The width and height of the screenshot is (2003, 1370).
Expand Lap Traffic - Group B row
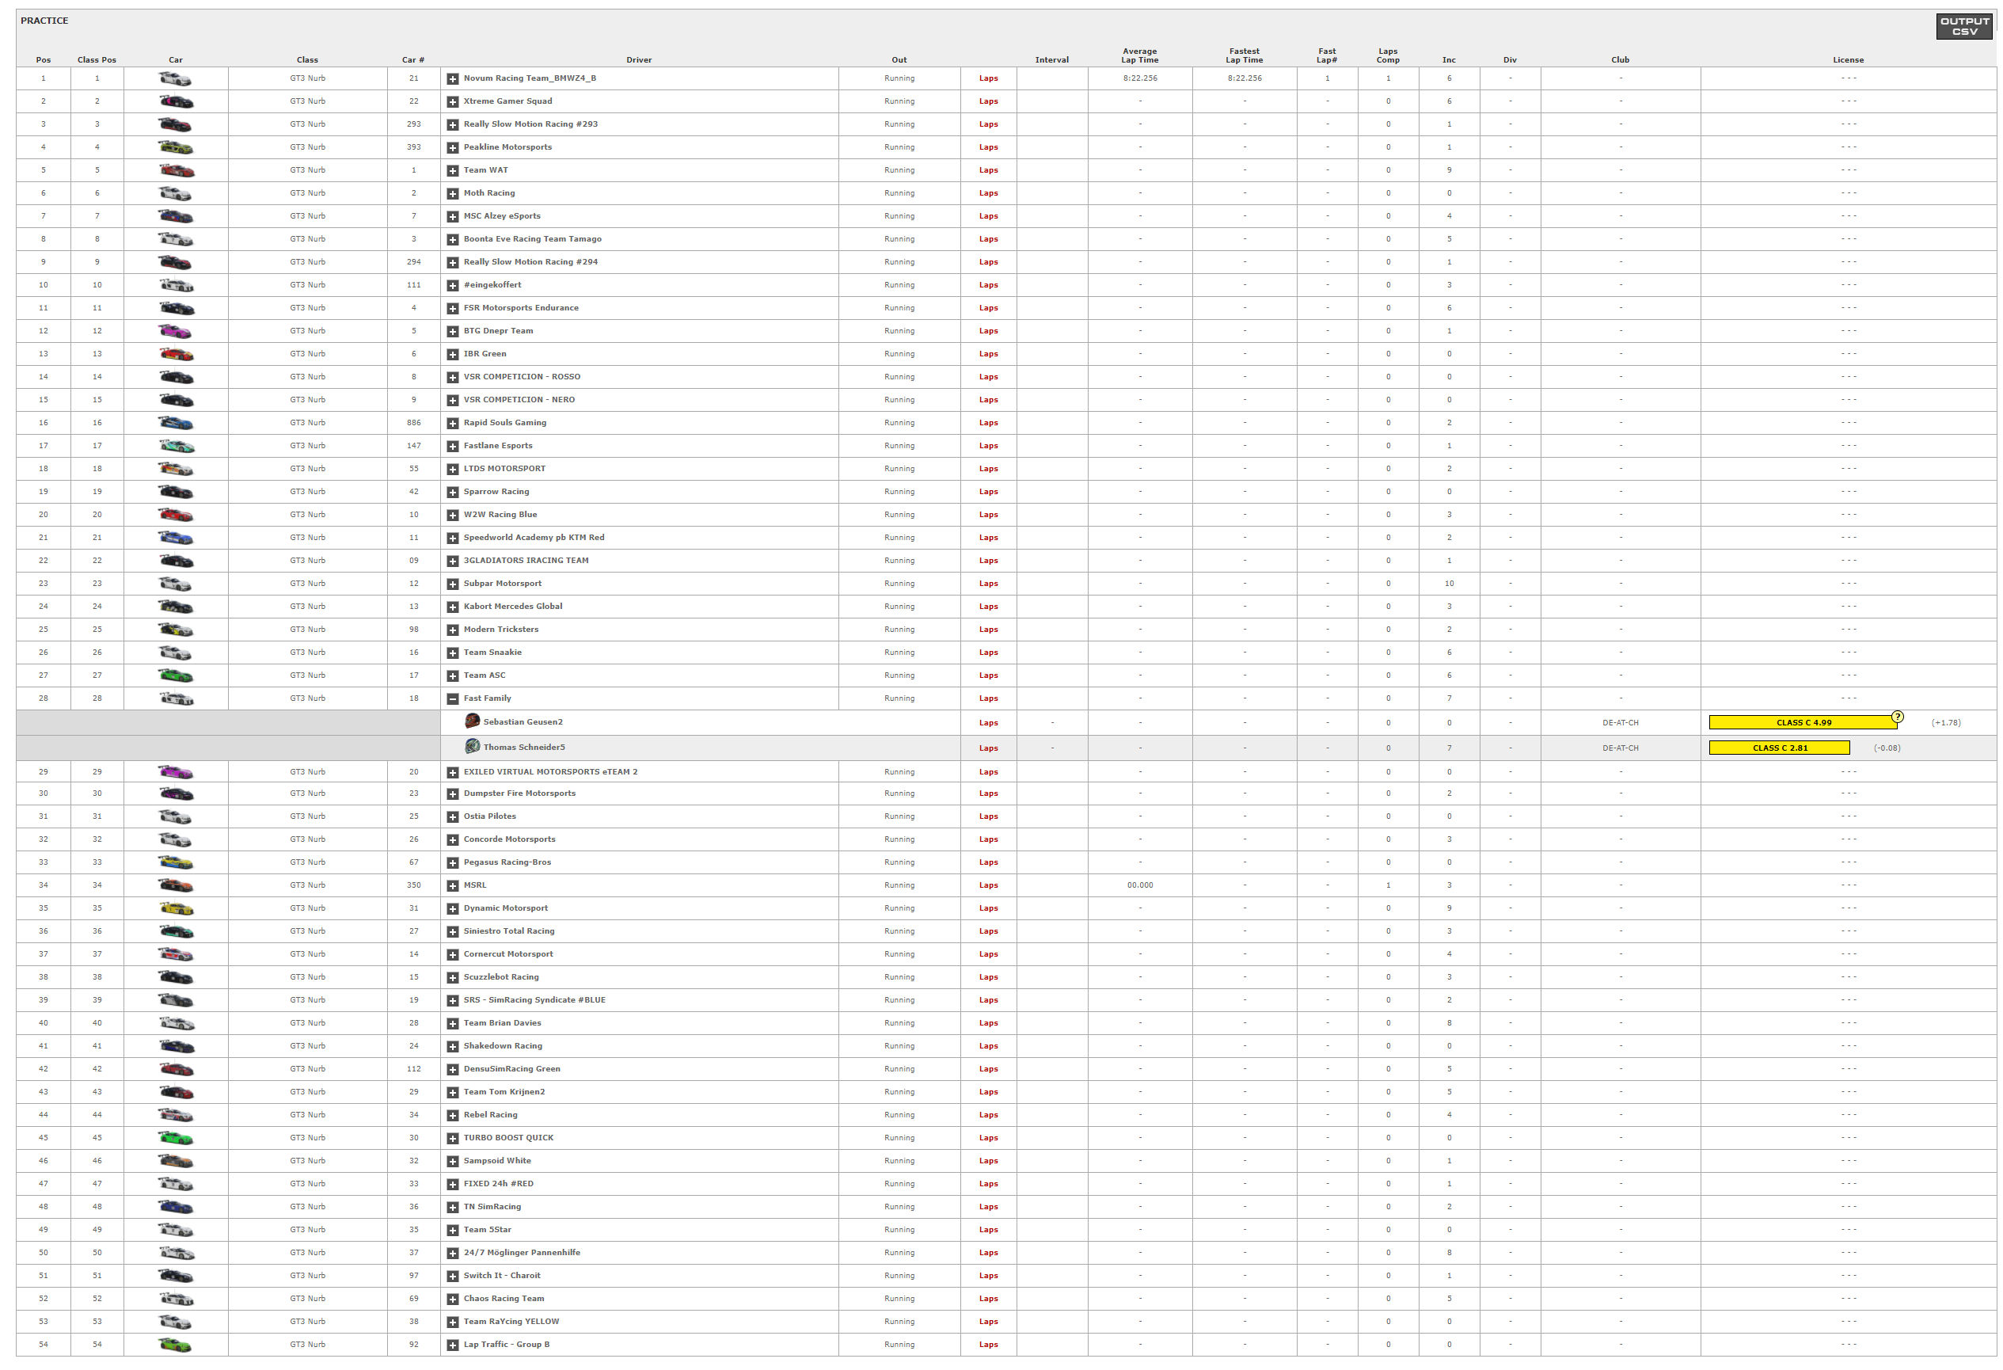pyautogui.click(x=453, y=1345)
